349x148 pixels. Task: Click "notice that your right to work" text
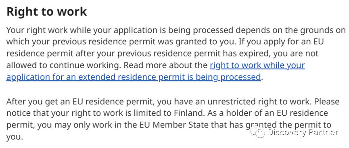point(64,113)
